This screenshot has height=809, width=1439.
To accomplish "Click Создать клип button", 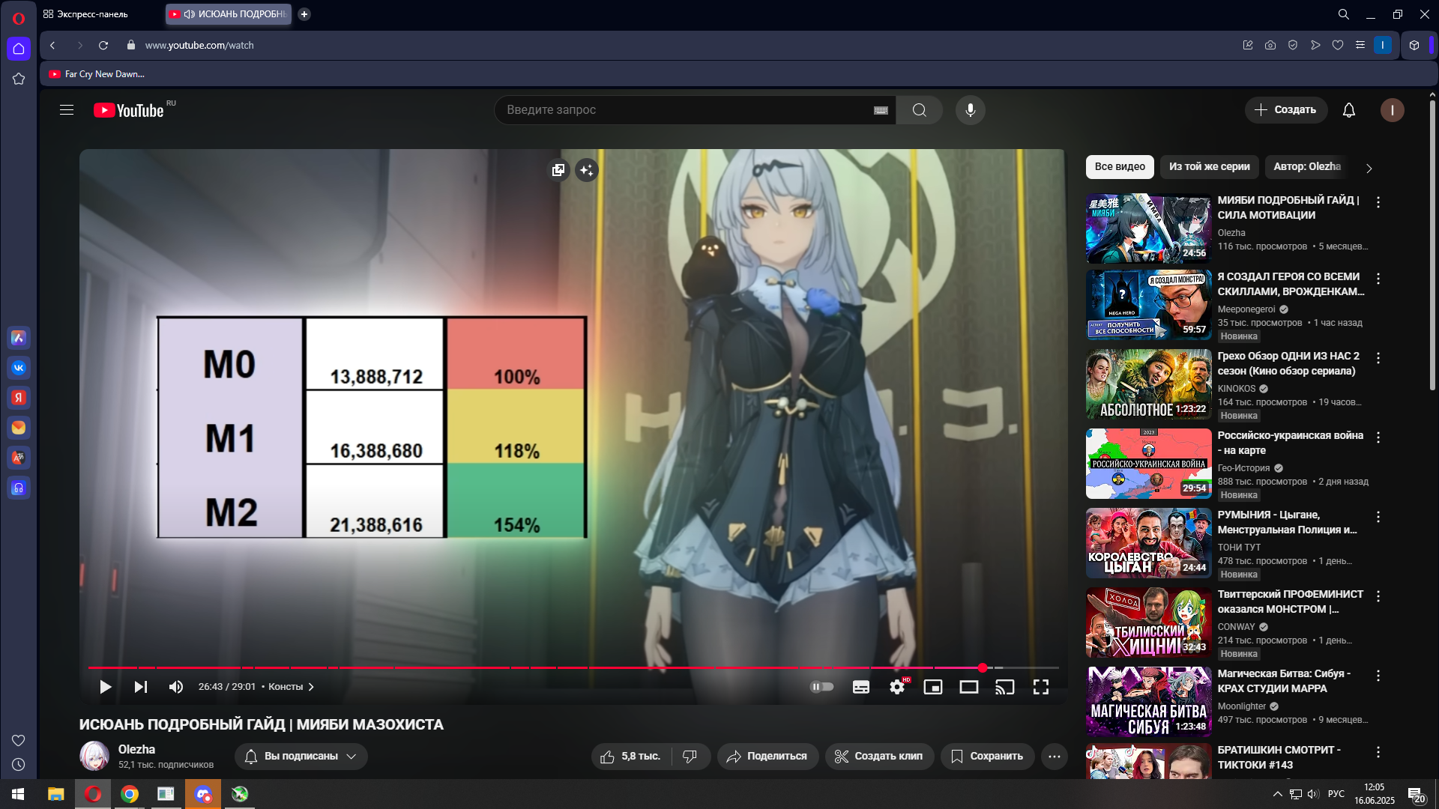I will point(879,757).
